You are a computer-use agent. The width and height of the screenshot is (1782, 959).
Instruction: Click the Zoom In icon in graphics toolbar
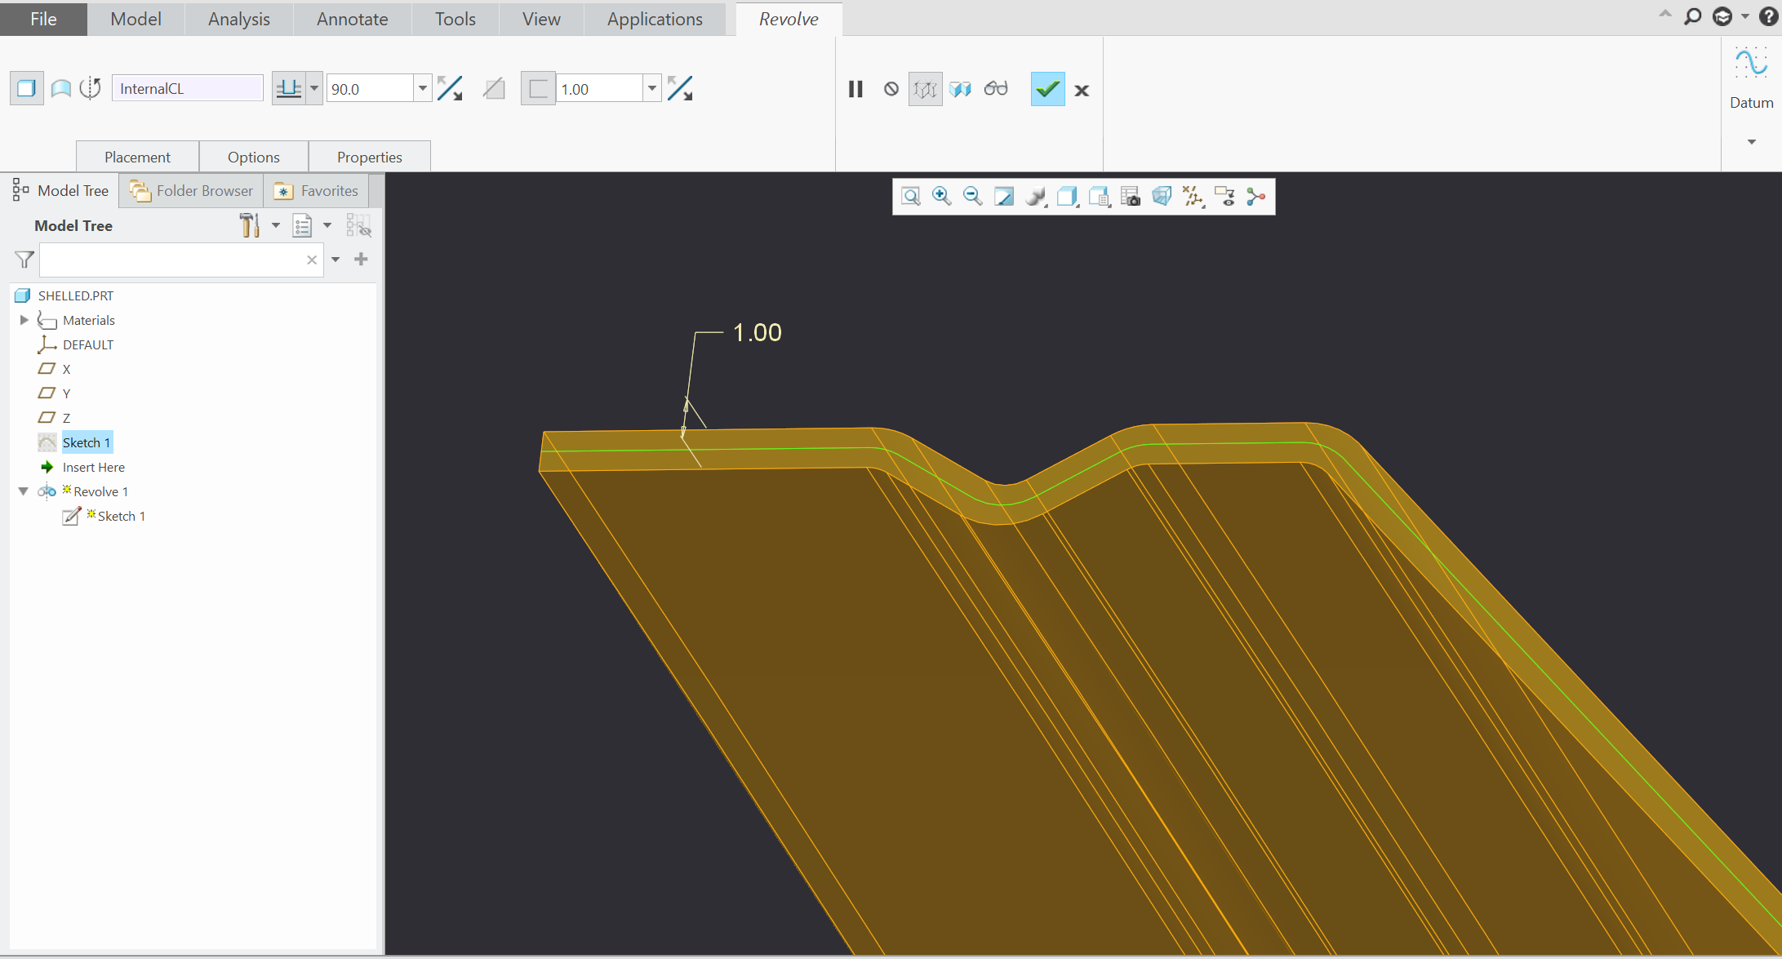point(941,197)
